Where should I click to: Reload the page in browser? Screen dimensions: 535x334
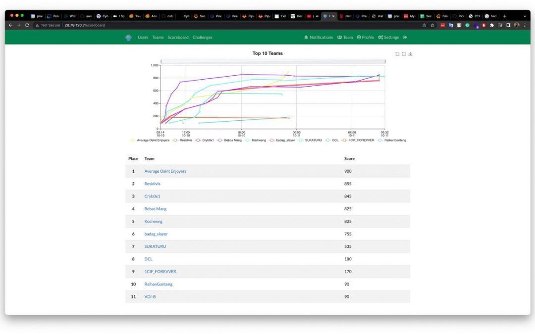coord(27,25)
